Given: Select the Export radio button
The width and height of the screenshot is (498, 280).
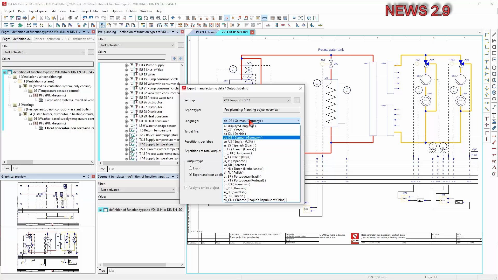Looking at the screenshot, I should 191,168.
